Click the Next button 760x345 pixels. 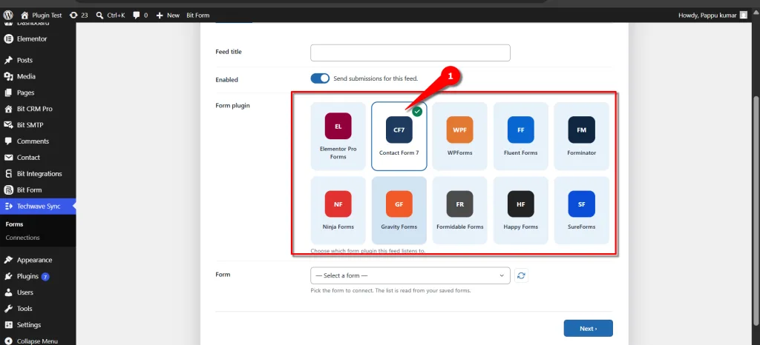click(x=588, y=328)
